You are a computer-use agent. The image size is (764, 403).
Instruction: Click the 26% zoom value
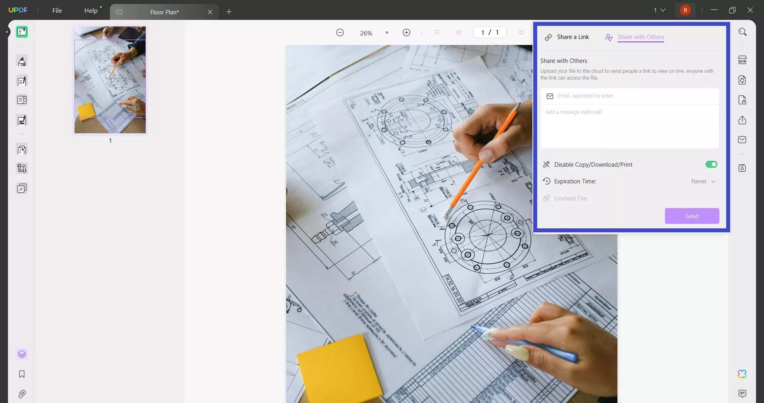(366, 33)
